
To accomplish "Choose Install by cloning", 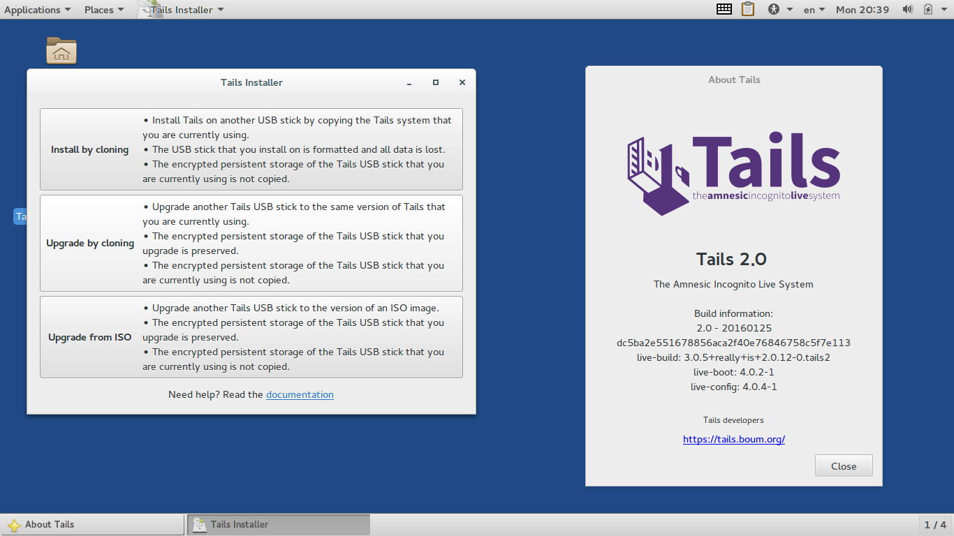I will pos(251,149).
